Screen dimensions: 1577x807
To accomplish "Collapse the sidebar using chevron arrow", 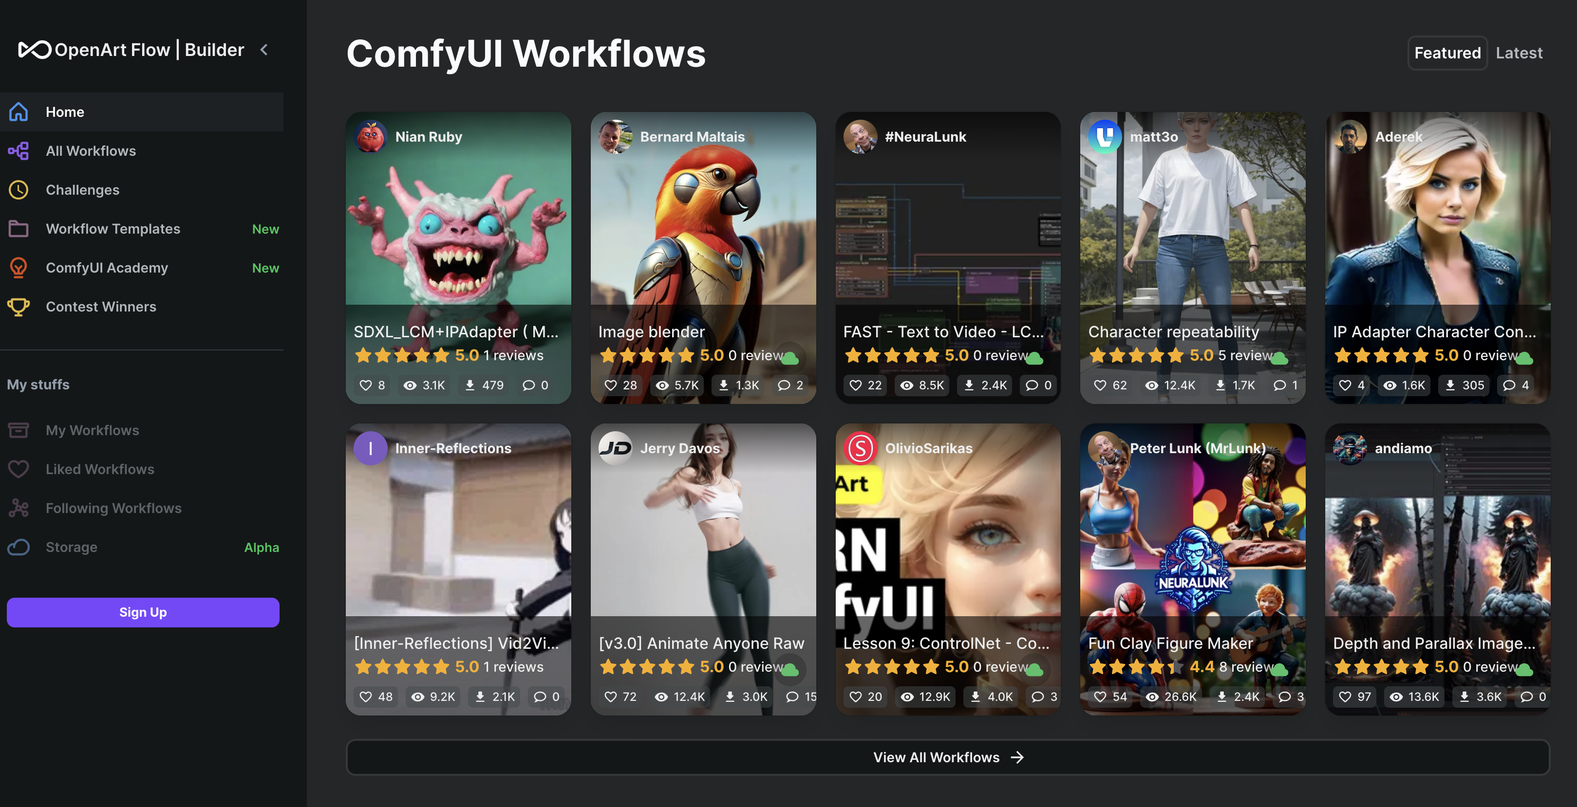I will [x=264, y=50].
